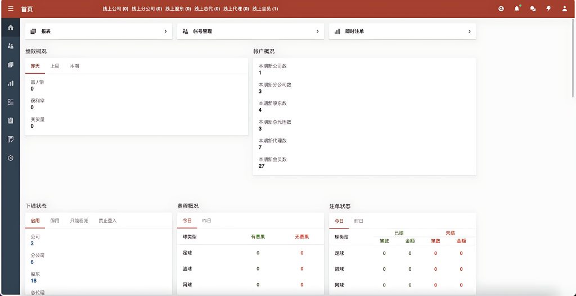
Task: Open the hamburger menu in the header
Action: (x=11, y=9)
